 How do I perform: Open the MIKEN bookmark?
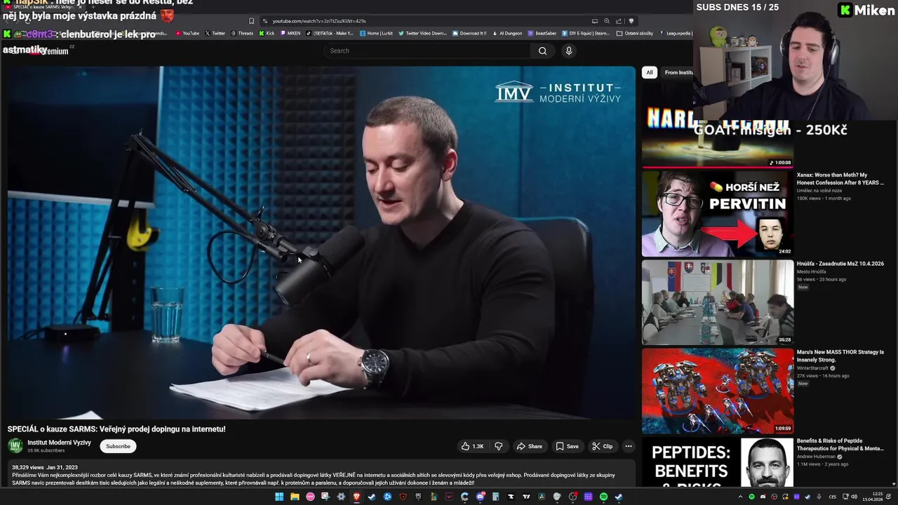(x=290, y=33)
